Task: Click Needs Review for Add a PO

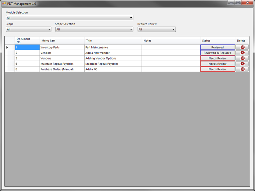Action: (217, 69)
